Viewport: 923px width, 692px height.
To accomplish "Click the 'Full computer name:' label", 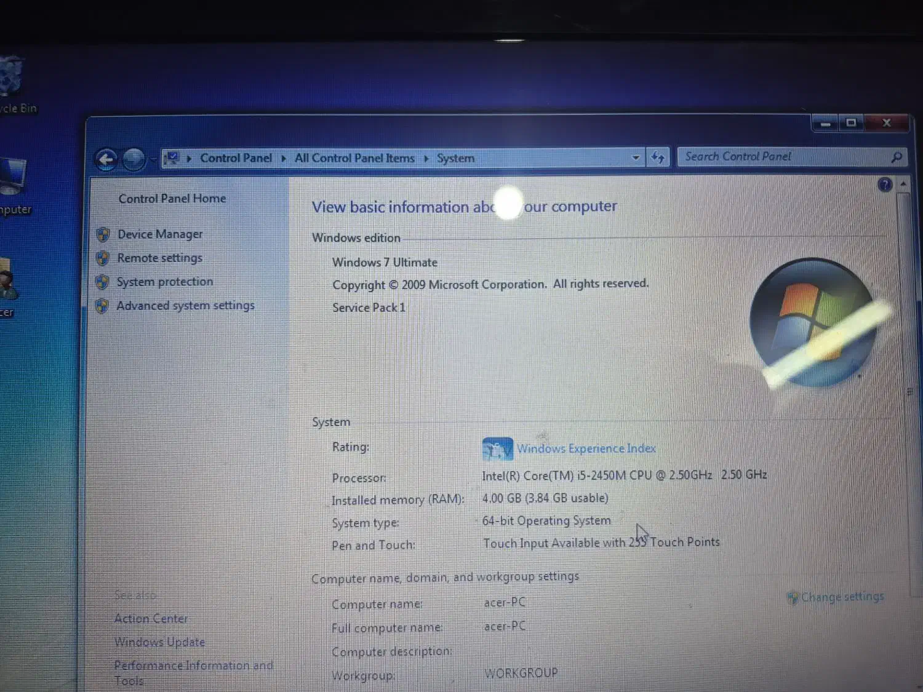I will (x=387, y=628).
